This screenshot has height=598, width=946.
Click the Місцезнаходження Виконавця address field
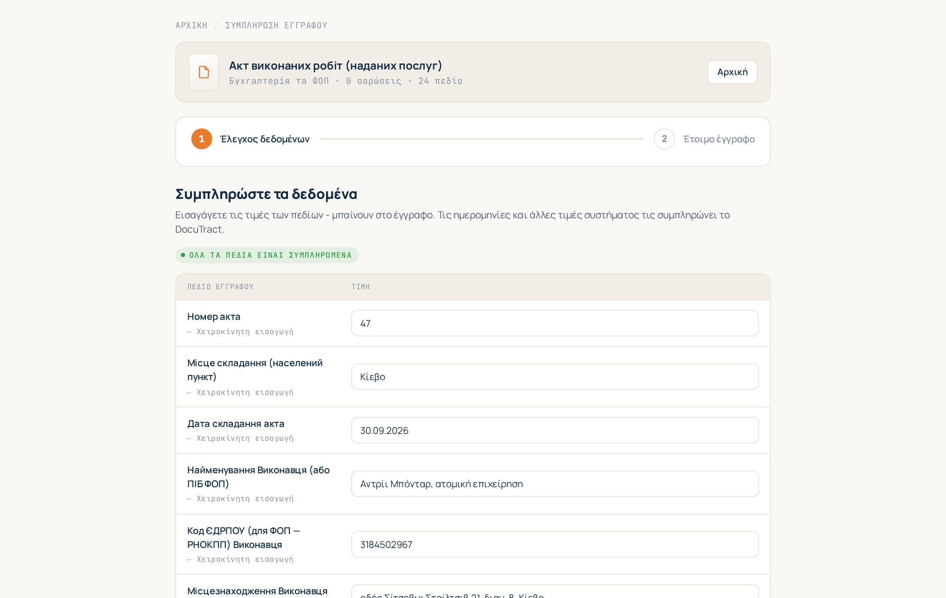coord(555,592)
